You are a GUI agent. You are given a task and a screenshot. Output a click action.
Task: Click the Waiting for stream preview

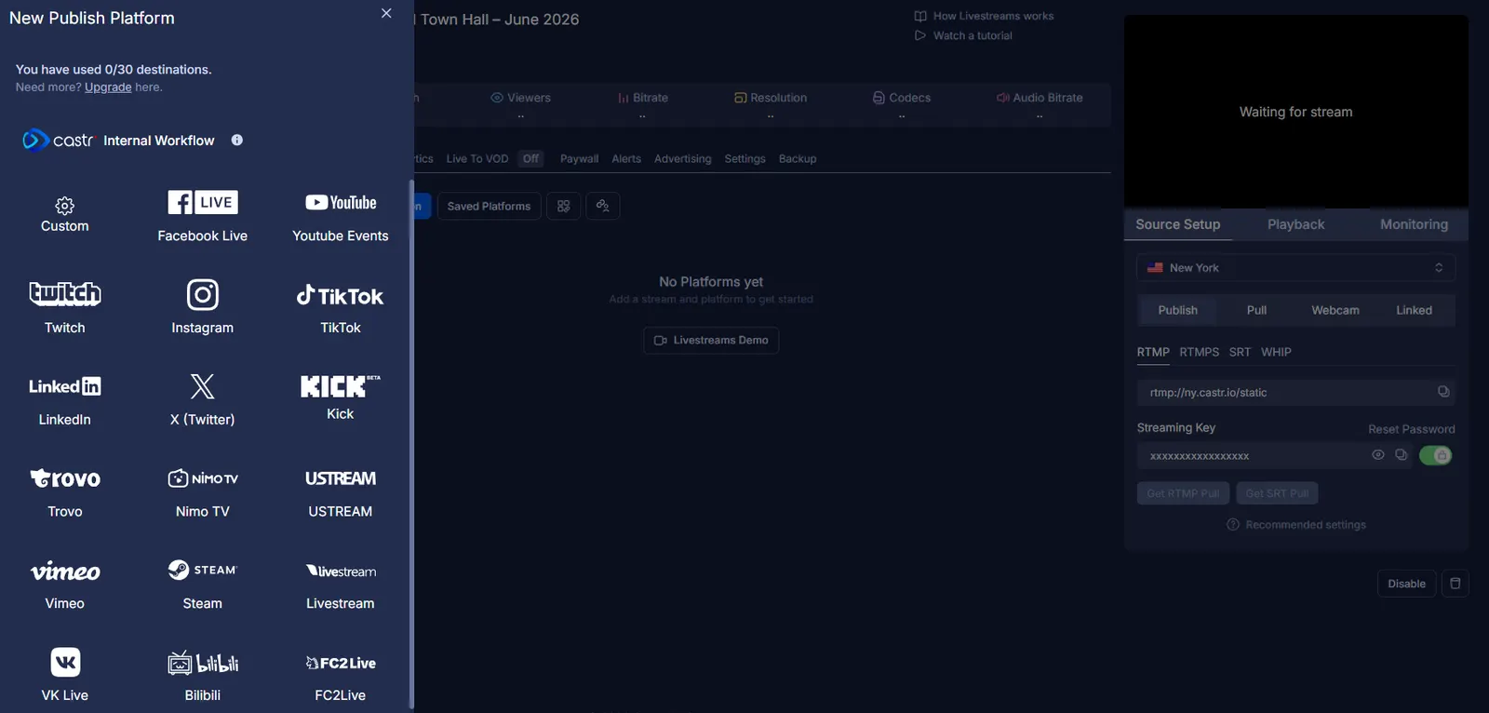1295,112
